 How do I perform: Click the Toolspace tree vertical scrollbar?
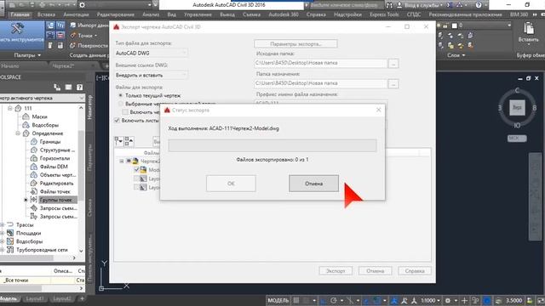(81, 167)
